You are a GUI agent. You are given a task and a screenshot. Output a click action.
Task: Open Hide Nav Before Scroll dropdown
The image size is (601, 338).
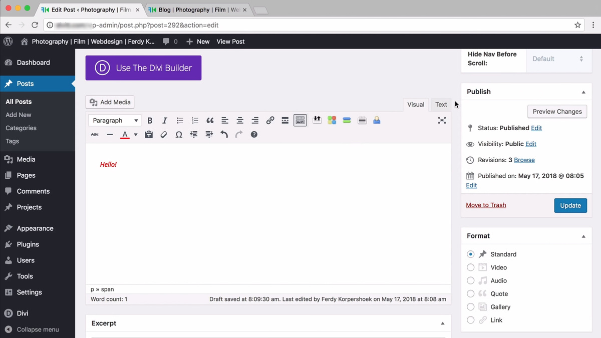click(x=557, y=59)
